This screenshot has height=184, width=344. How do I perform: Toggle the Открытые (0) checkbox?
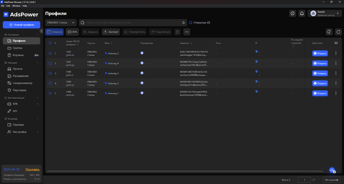tap(191, 23)
